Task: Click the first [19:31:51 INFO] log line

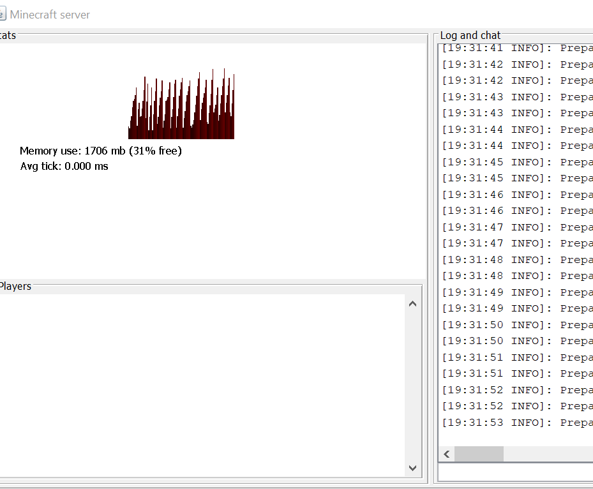Action: pyautogui.click(x=518, y=357)
